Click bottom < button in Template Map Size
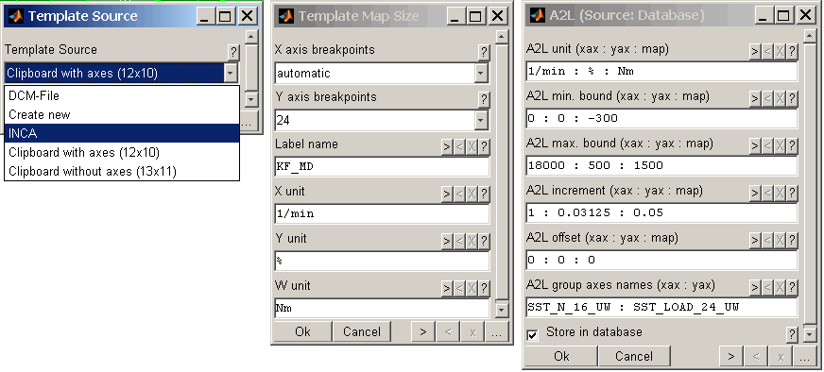Image resolution: width=824 pixels, height=372 pixels. tap(448, 331)
